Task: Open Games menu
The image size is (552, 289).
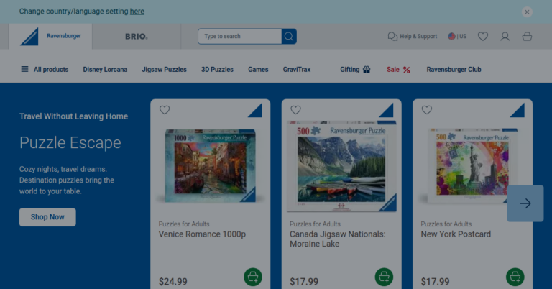Action: coord(258,69)
